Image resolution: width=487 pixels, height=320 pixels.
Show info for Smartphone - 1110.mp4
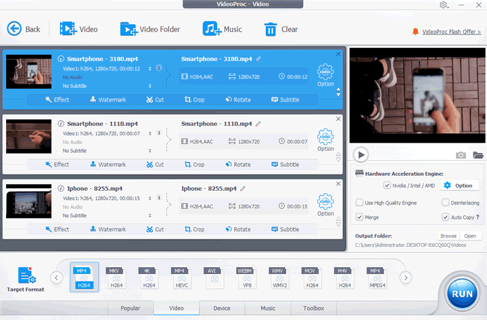[x=61, y=124]
